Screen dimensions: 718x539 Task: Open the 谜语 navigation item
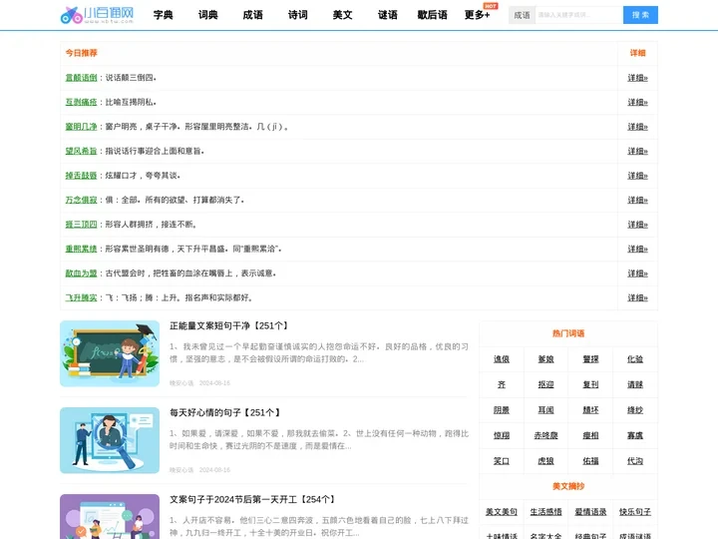[387, 15]
